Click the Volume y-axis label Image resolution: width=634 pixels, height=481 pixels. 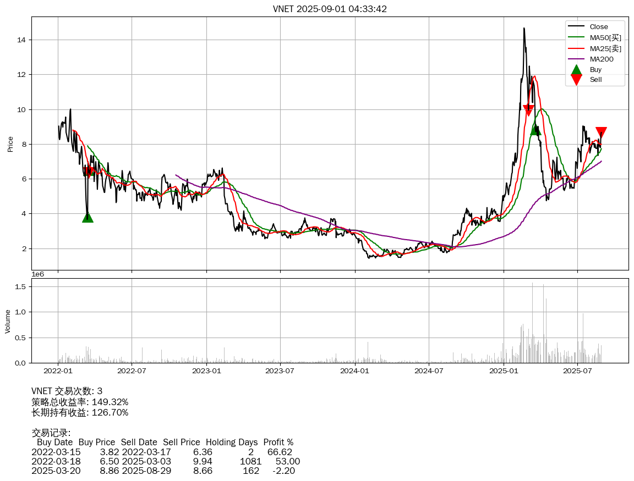[x=8, y=321]
